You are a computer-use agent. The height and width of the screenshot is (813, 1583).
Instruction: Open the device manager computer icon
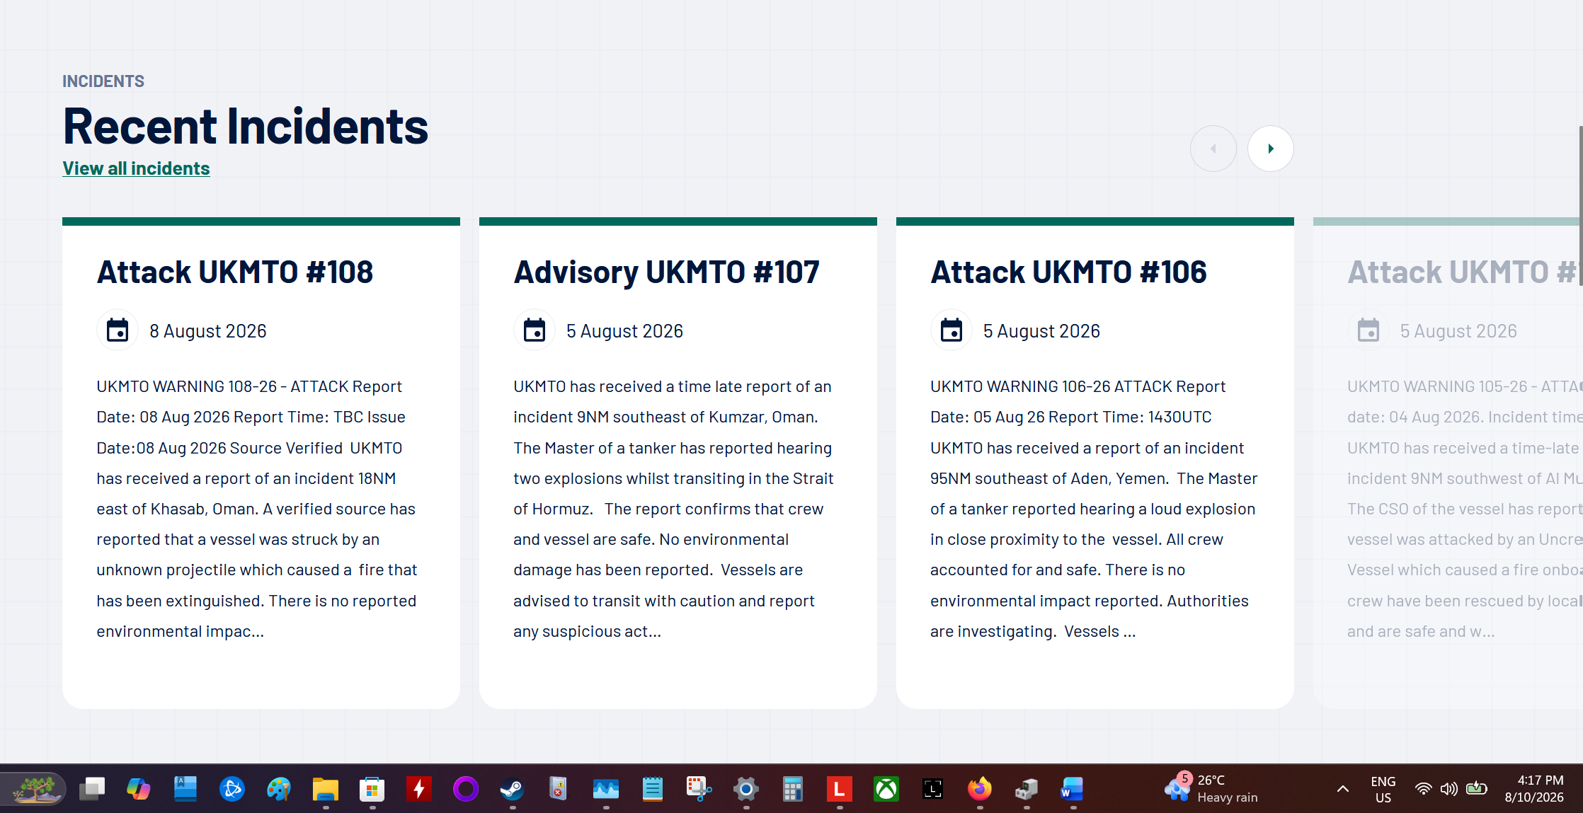click(1027, 789)
